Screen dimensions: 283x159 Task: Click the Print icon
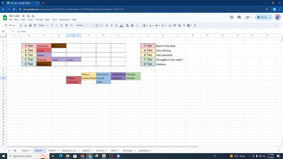31,26
